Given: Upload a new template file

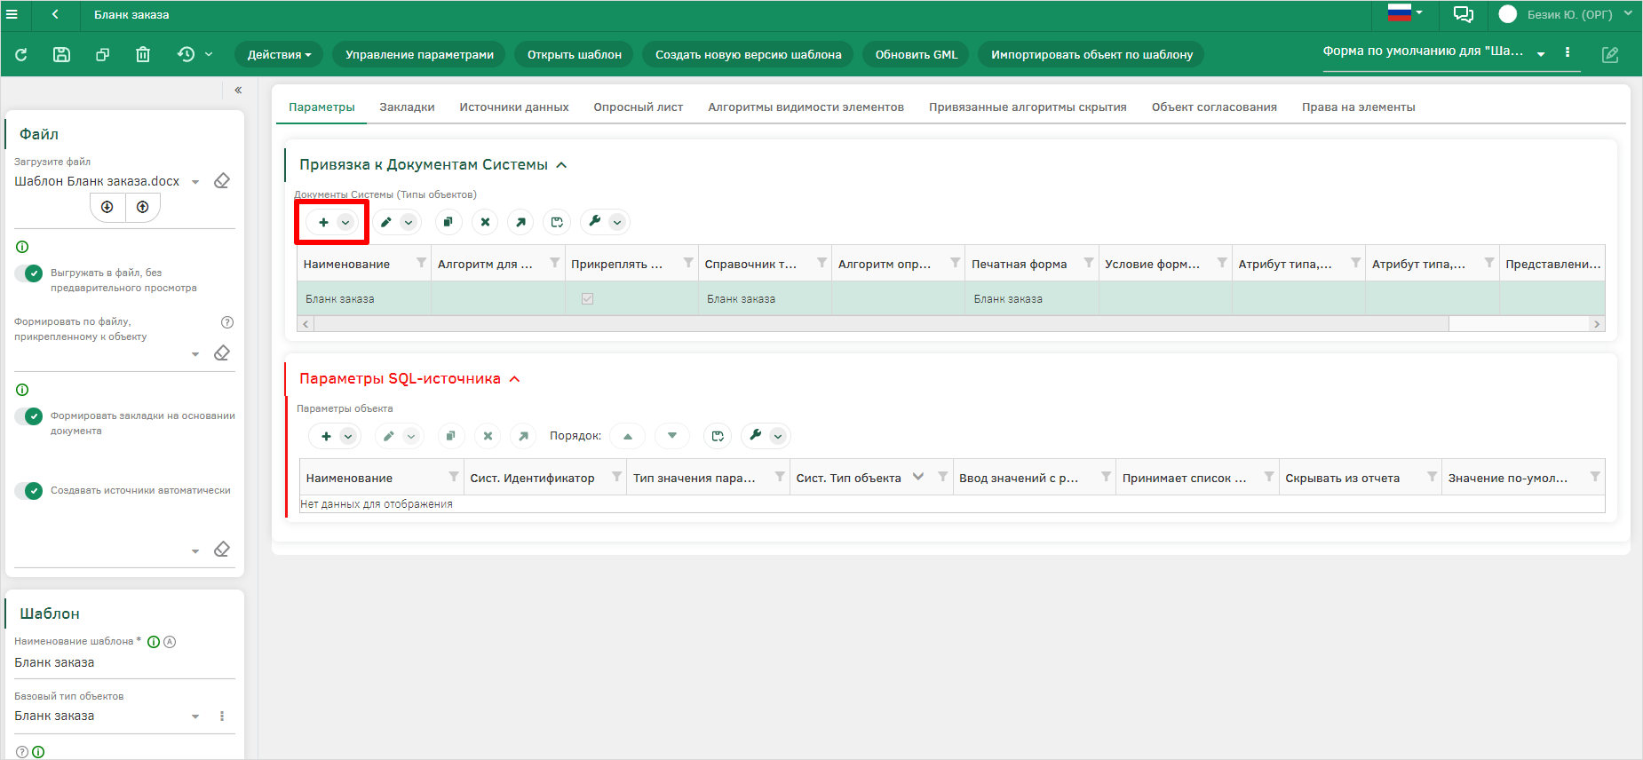Looking at the screenshot, I should click(x=142, y=207).
